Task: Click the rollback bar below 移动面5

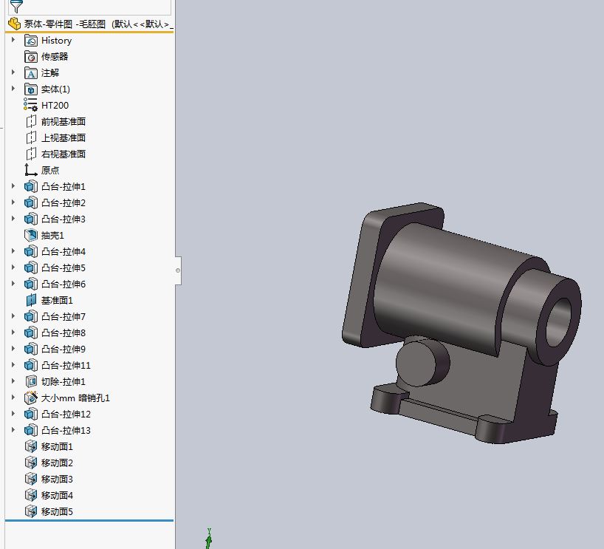Action: (x=89, y=520)
